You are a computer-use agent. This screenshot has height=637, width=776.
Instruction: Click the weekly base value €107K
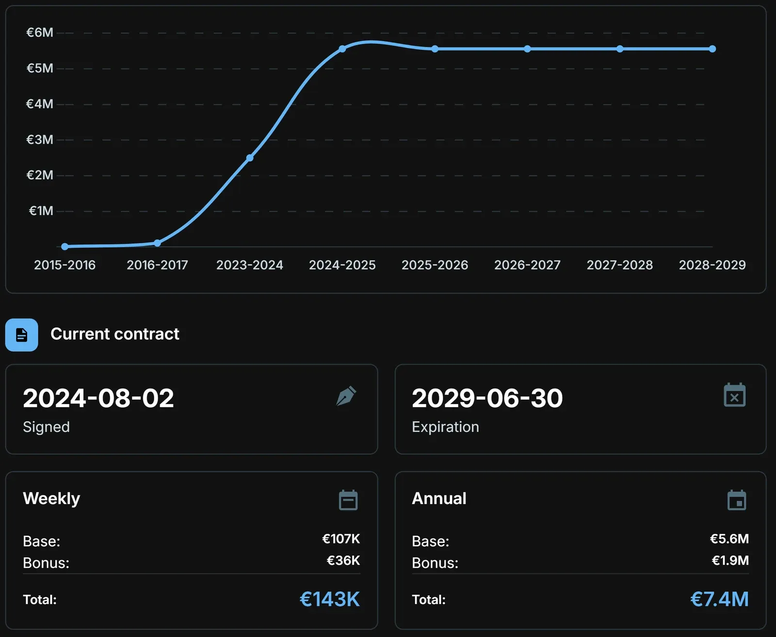click(x=341, y=539)
